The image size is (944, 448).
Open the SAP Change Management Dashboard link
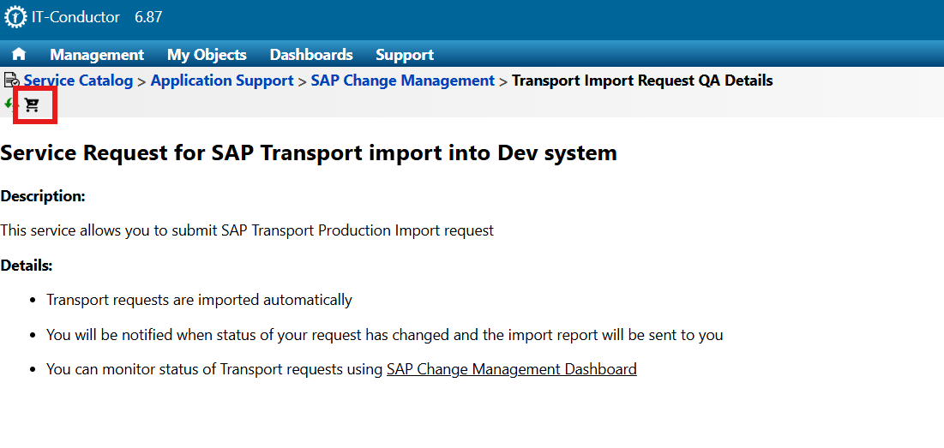point(511,369)
